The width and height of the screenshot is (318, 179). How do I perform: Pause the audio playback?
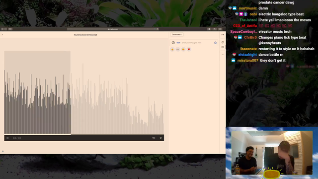[x=7, y=138]
